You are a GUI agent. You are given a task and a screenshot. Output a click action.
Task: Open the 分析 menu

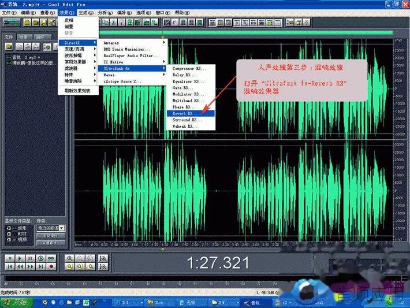pyautogui.click(x=105, y=13)
